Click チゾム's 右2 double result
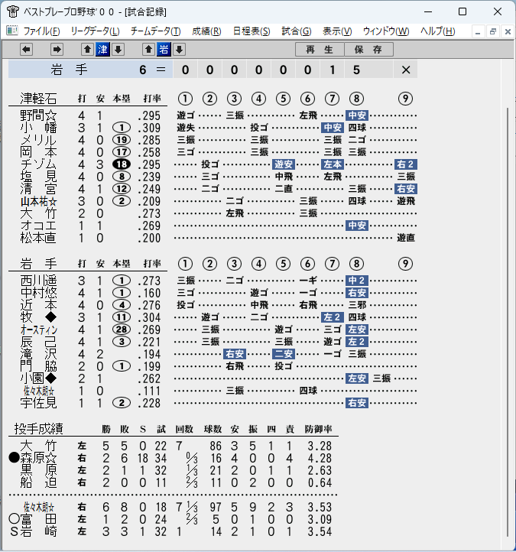 point(405,164)
